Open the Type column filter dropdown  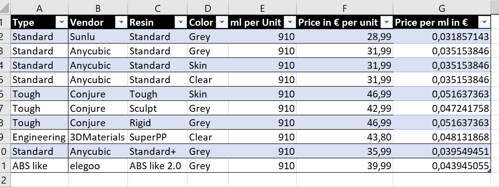tap(62, 23)
